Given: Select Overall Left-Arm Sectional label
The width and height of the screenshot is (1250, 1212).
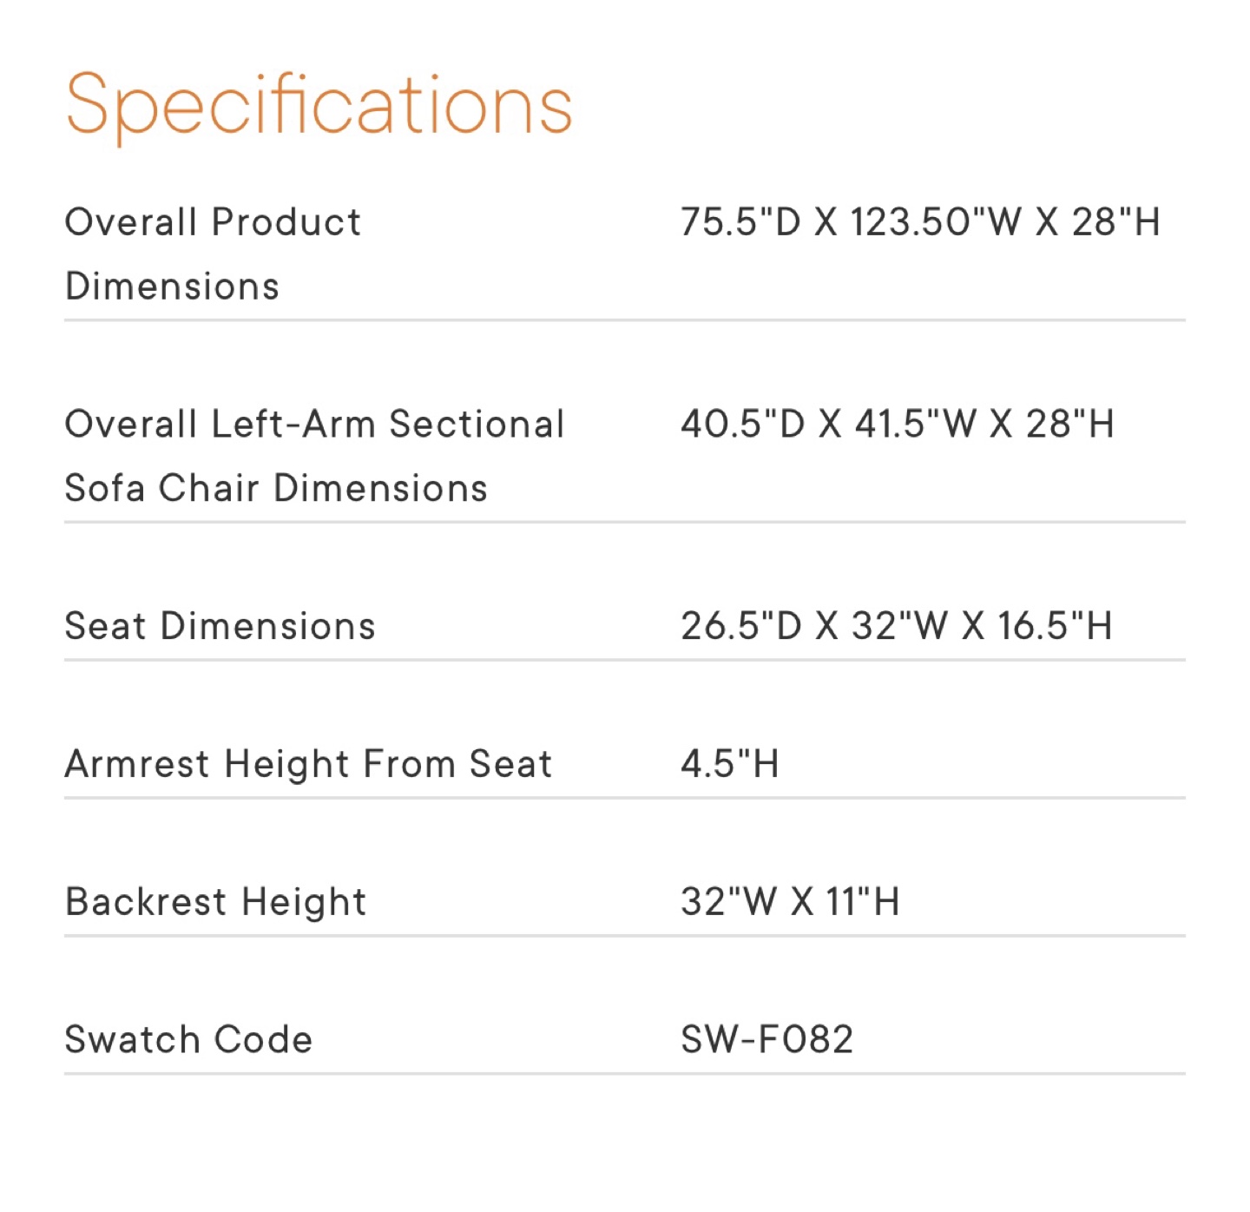Looking at the screenshot, I should 314,425.
